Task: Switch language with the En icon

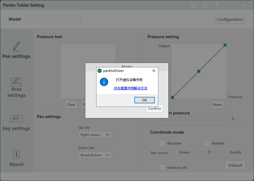Action: (x=205, y=5)
